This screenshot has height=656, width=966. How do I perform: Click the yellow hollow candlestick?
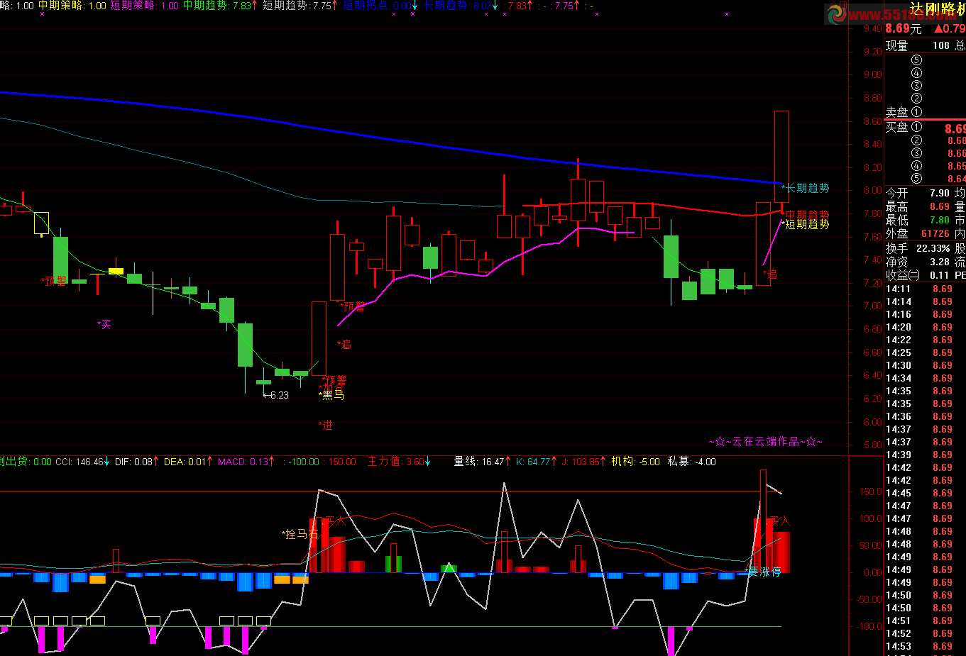pyautogui.click(x=41, y=223)
